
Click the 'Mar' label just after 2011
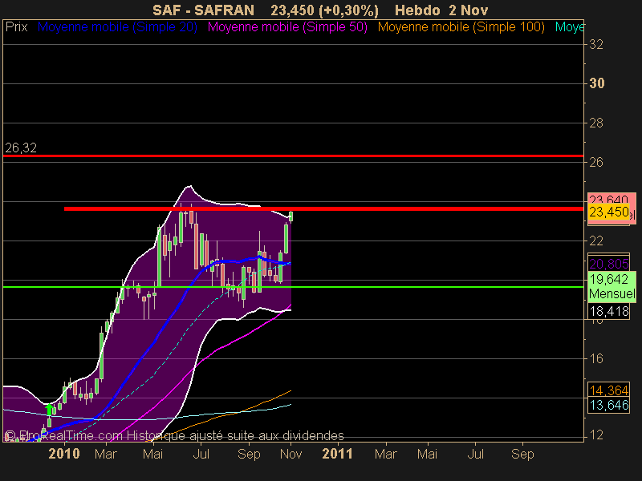pyautogui.click(x=386, y=454)
